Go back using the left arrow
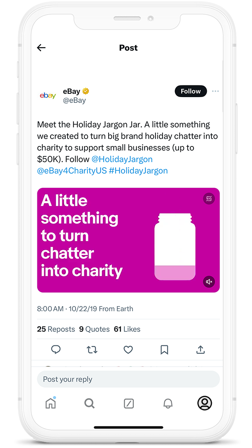Viewport: 252px width, 448px height. 41,48
